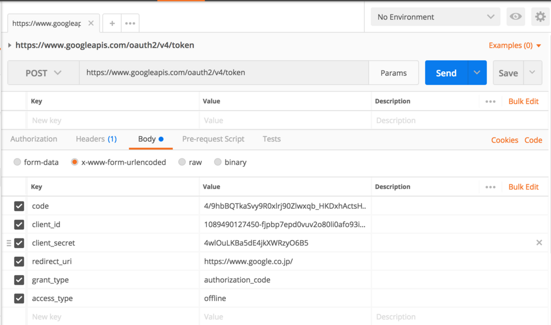Open params table column options ellipsis
551x325 pixels.
click(491, 102)
